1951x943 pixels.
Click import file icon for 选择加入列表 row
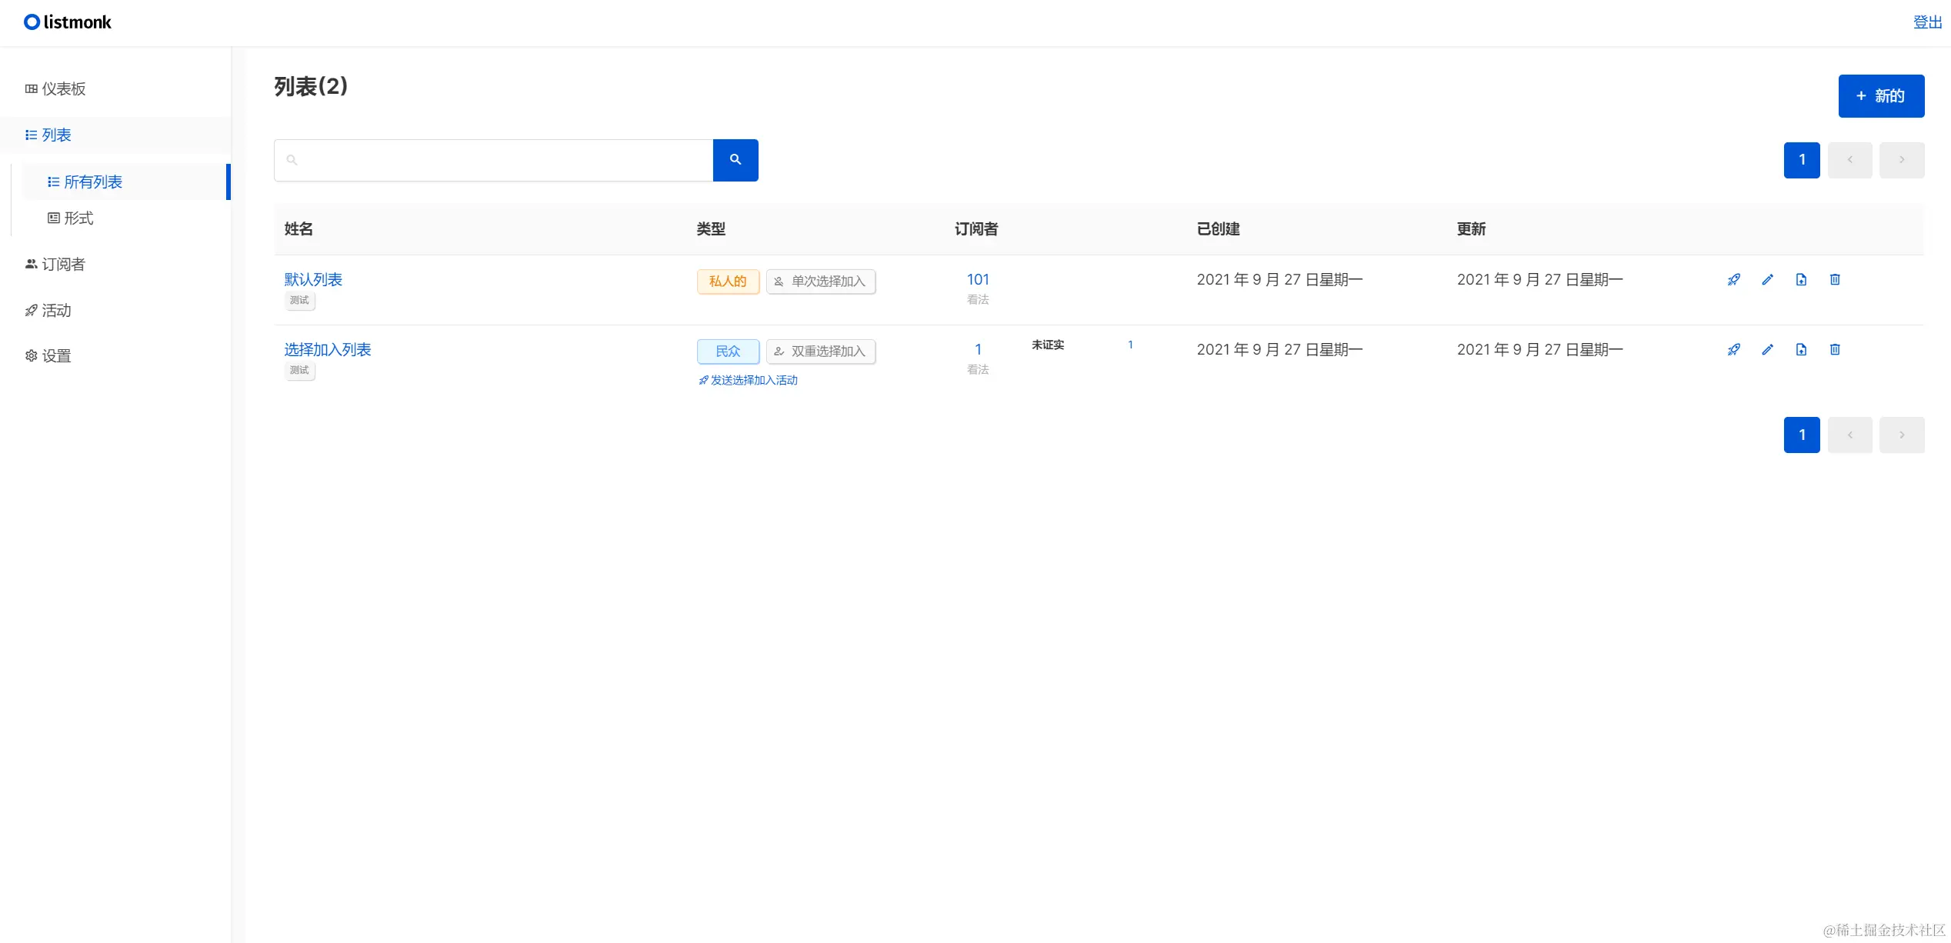click(x=1801, y=350)
